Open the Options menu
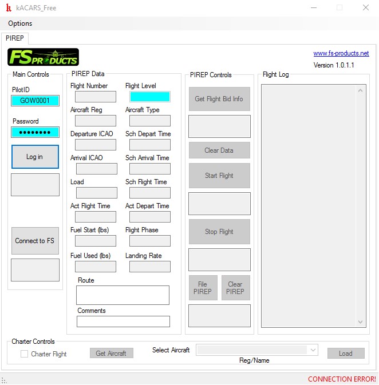This screenshot has width=379, height=385. 20,23
